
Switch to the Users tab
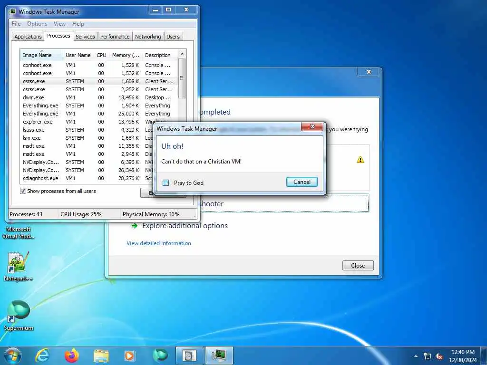[173, 36]
